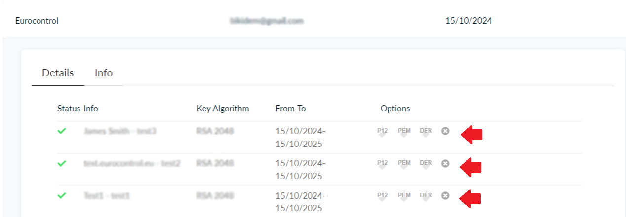Click green status checkmark for test.eurocontrol.eu row
The image size is (626, 217).
coord(62,163)
